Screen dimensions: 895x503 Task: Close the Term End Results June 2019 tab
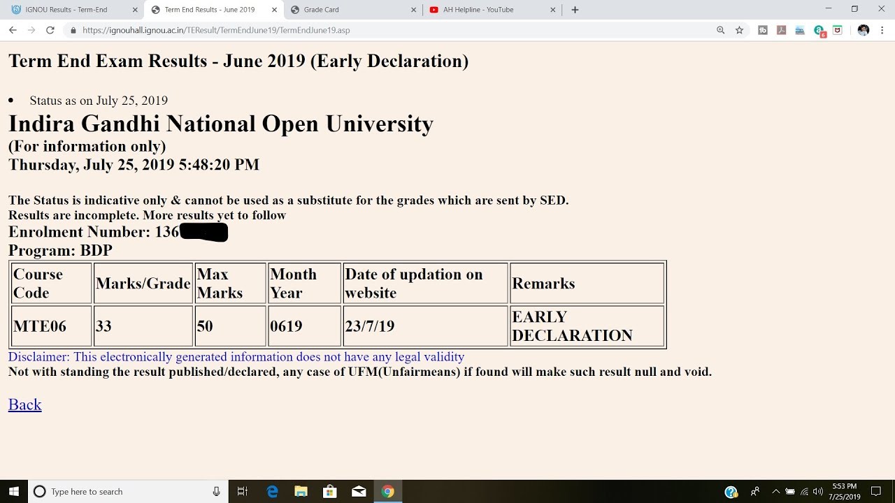(274, 10)
